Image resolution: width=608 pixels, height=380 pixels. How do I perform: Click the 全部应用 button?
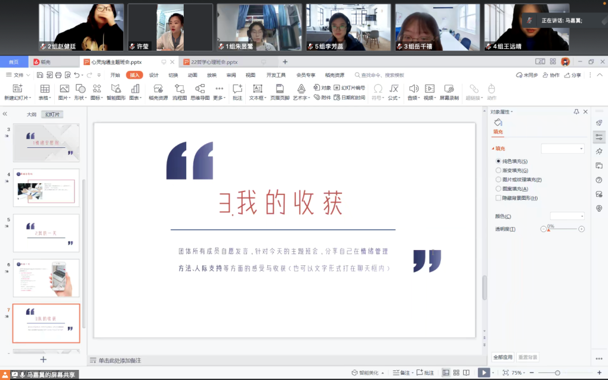coord(502,357)
